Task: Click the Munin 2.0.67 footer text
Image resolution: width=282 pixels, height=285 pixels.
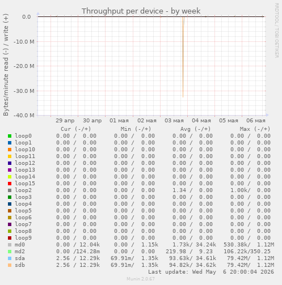Action: tap(141, 279)
